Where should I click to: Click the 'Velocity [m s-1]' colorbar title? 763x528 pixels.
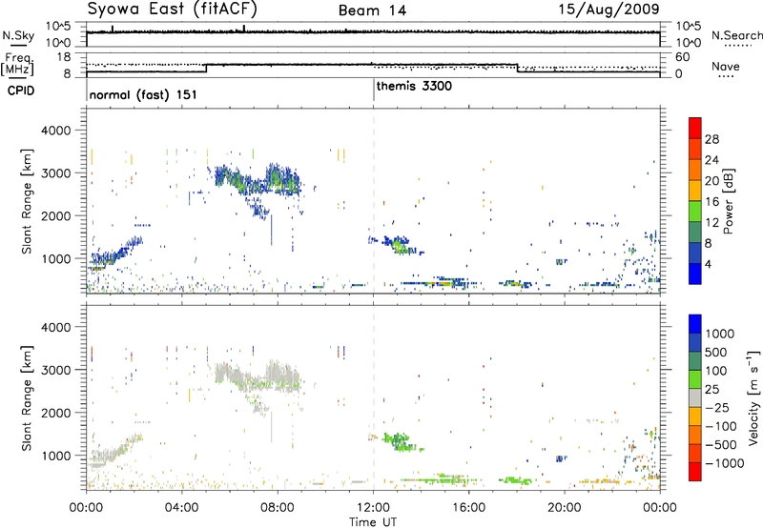(753, 397)
